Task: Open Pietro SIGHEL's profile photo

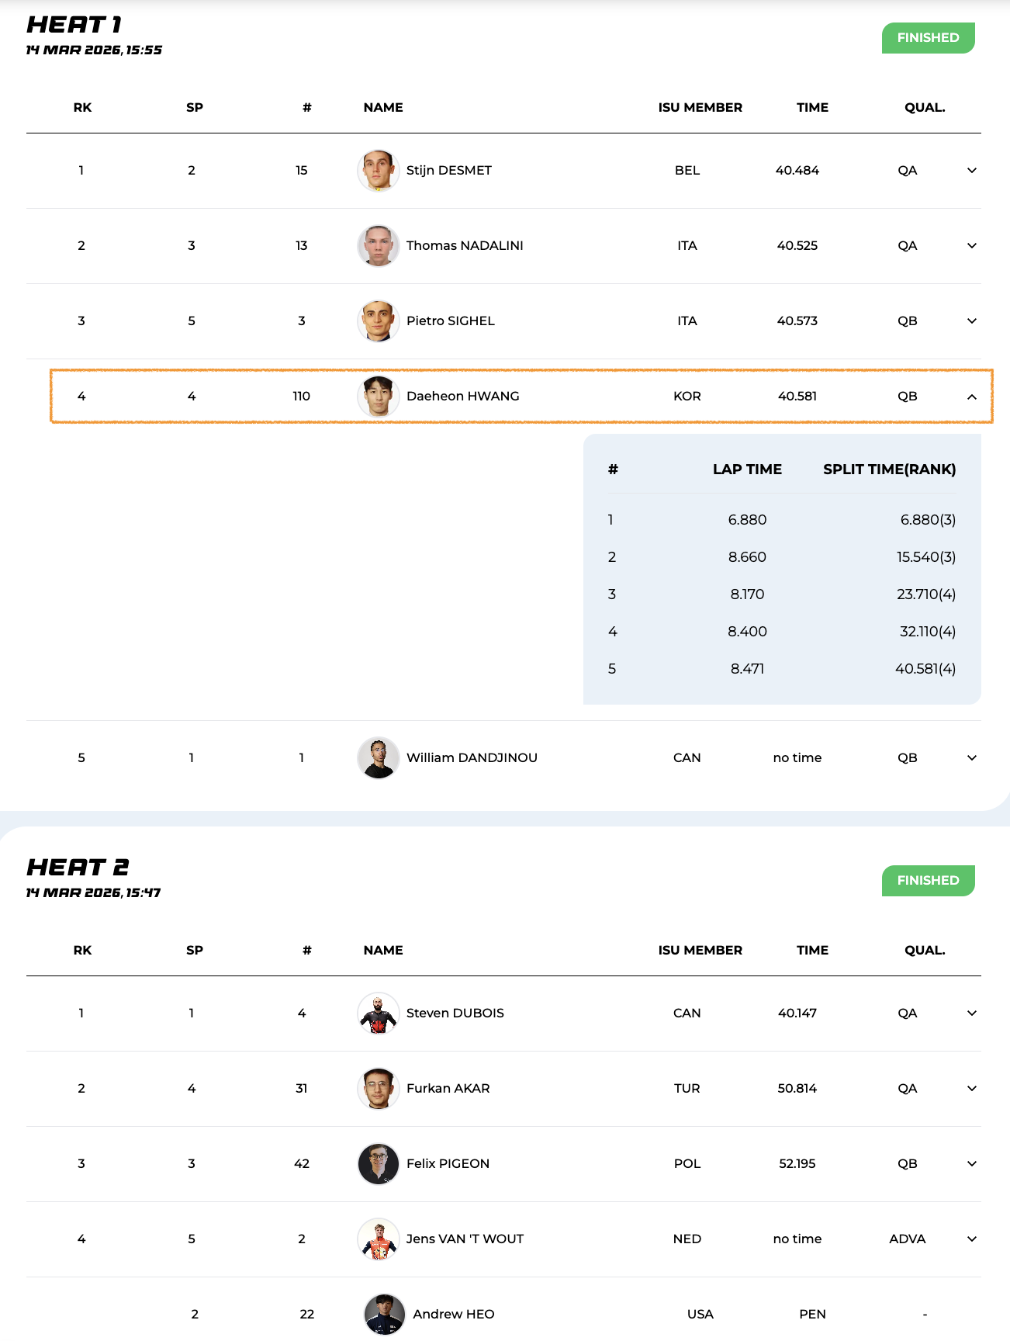Action: [x=379, y=321]
